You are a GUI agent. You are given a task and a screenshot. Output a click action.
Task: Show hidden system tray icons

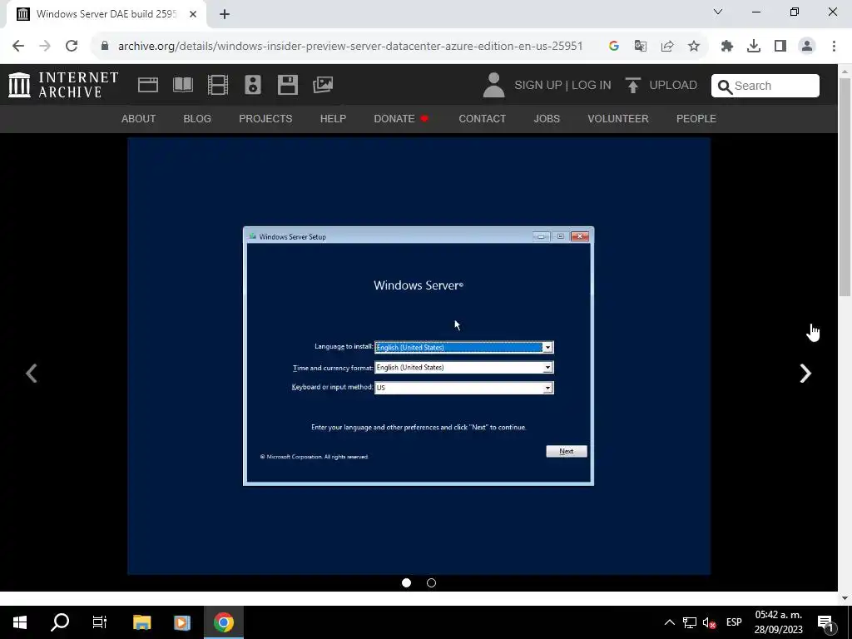pyautogui.click(x=670, y=622)
